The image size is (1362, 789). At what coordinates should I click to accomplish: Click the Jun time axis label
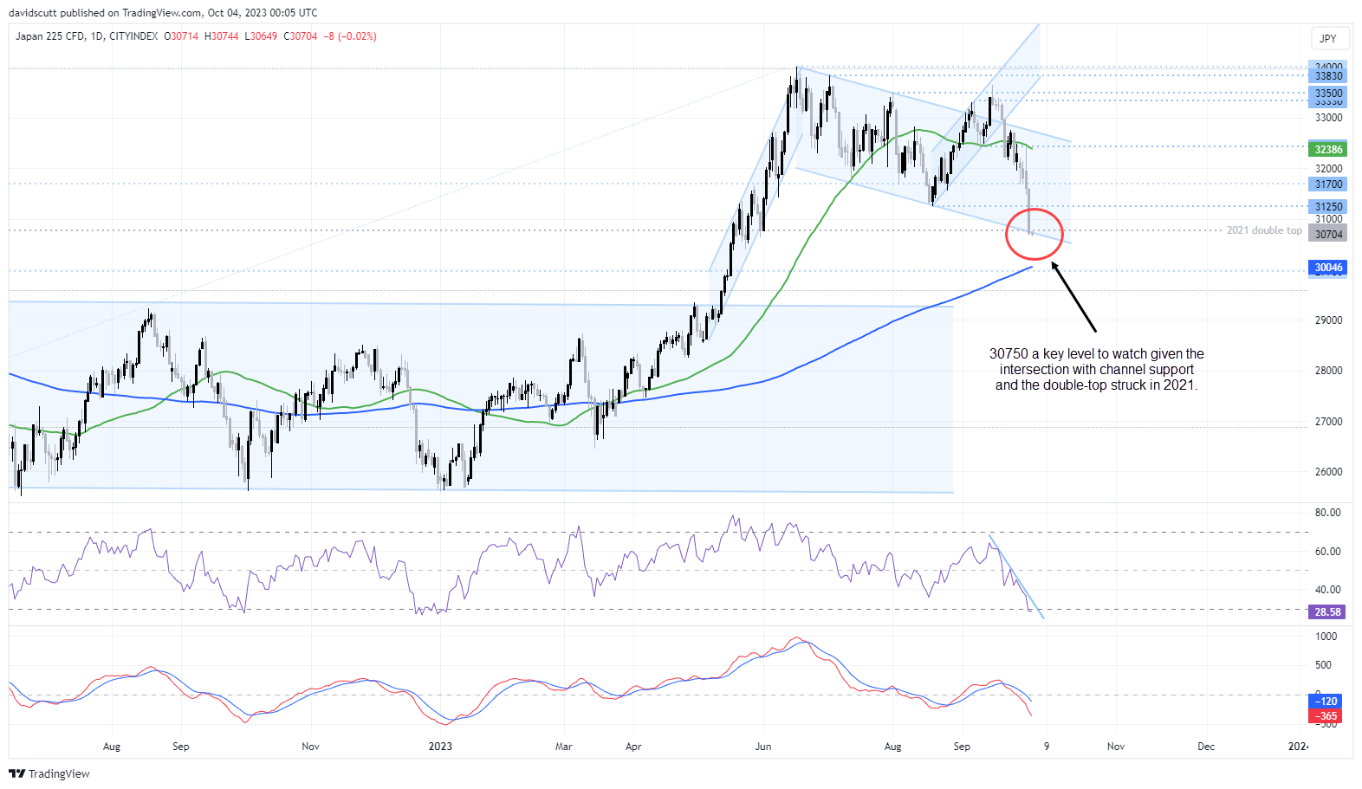tap(762, 747)
